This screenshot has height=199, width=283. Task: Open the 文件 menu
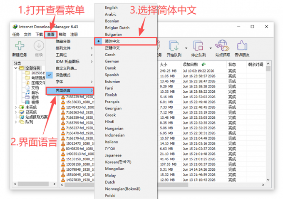click(27, 34)
